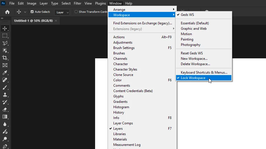Viewport: 266px width, 149px height.
Task: Expand the Workspace submenu
Action: coord(142,15)
